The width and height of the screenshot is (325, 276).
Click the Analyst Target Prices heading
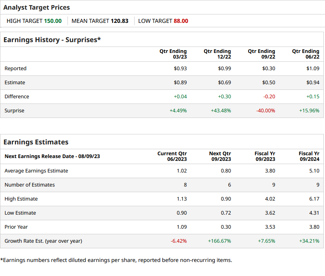click(x=37, y=7)
